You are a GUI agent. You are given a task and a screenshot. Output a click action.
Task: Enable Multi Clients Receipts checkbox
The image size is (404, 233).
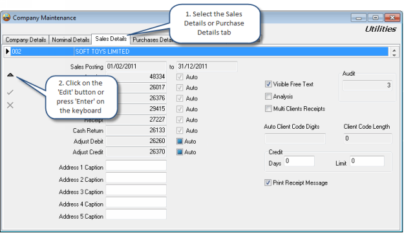268,108
